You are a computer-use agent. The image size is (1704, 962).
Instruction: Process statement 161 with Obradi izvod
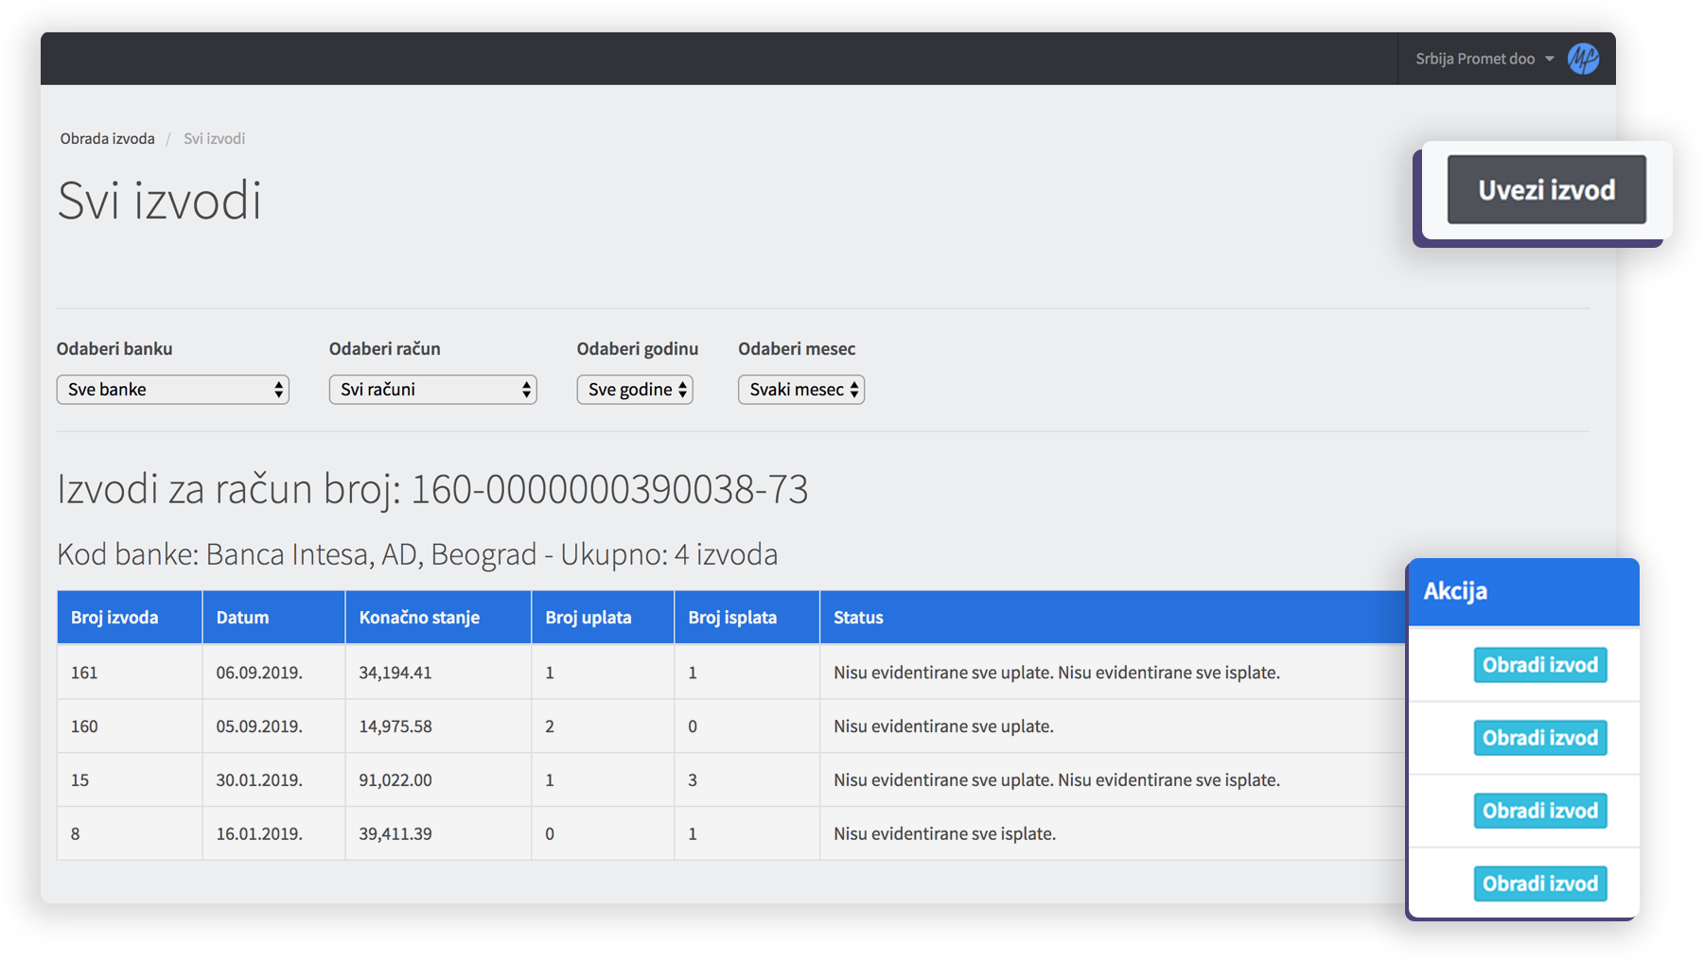1539,665
